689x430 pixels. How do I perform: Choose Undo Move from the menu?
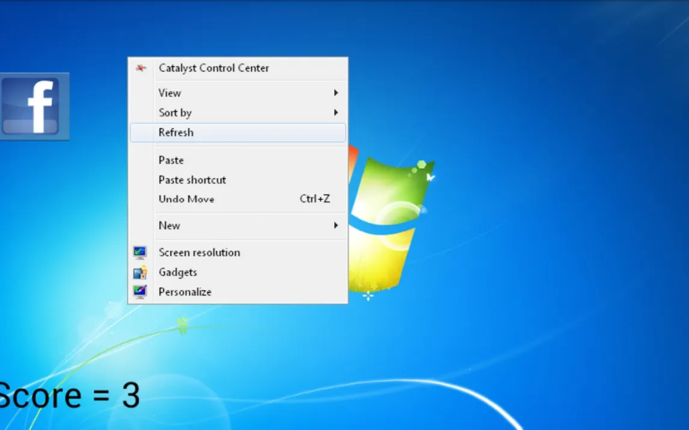coord(186,199)
